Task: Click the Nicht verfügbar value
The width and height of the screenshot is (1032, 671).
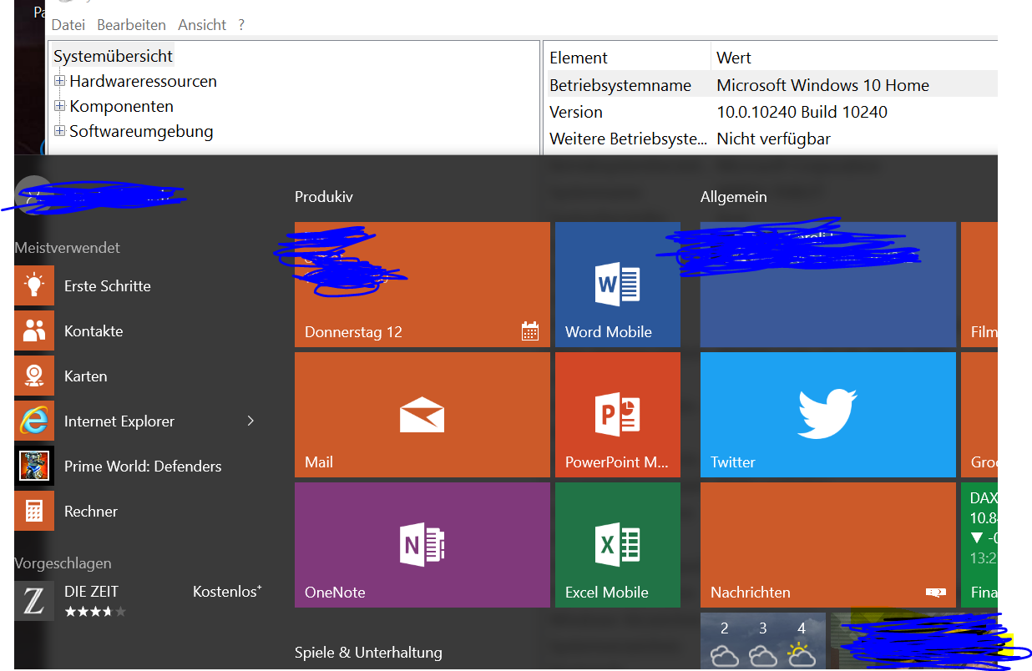Action: pyautogui.click(x=773, y=139)
